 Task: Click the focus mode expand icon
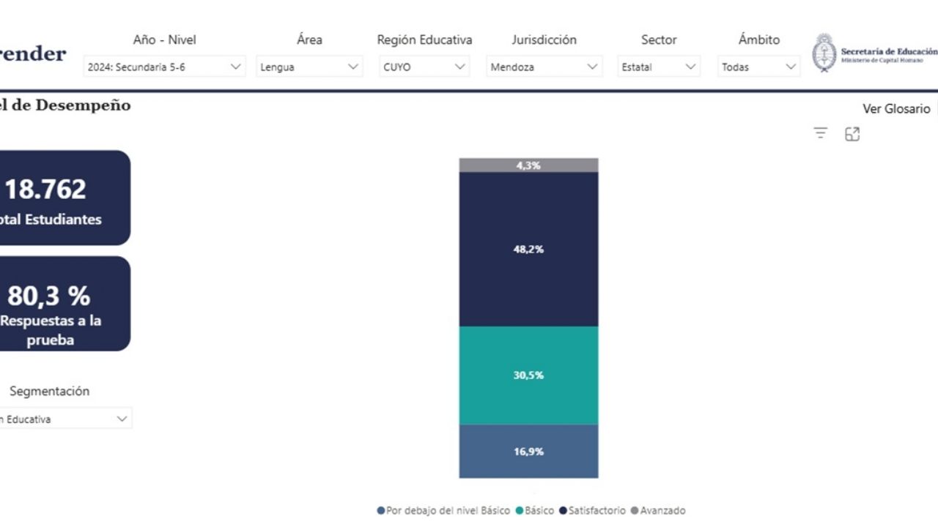click(x=852, y=134)
